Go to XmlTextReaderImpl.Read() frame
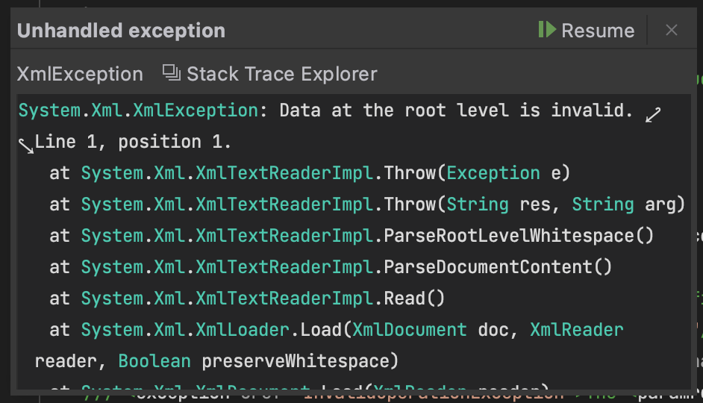 (x=263, y=299)
